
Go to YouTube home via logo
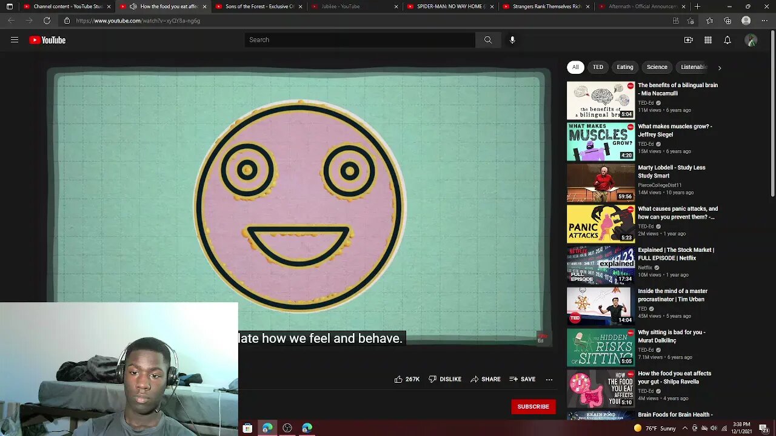(x=47, y=40)
